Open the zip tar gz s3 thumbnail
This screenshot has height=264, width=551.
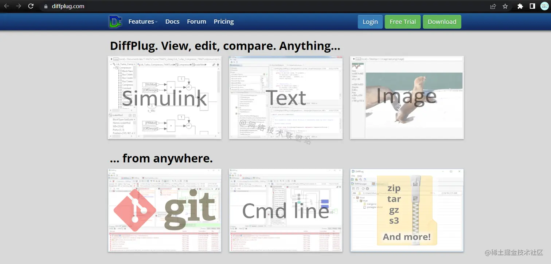pos(407,210)
